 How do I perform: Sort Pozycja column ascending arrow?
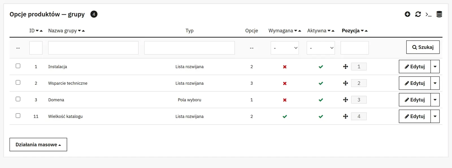[366, 31]
